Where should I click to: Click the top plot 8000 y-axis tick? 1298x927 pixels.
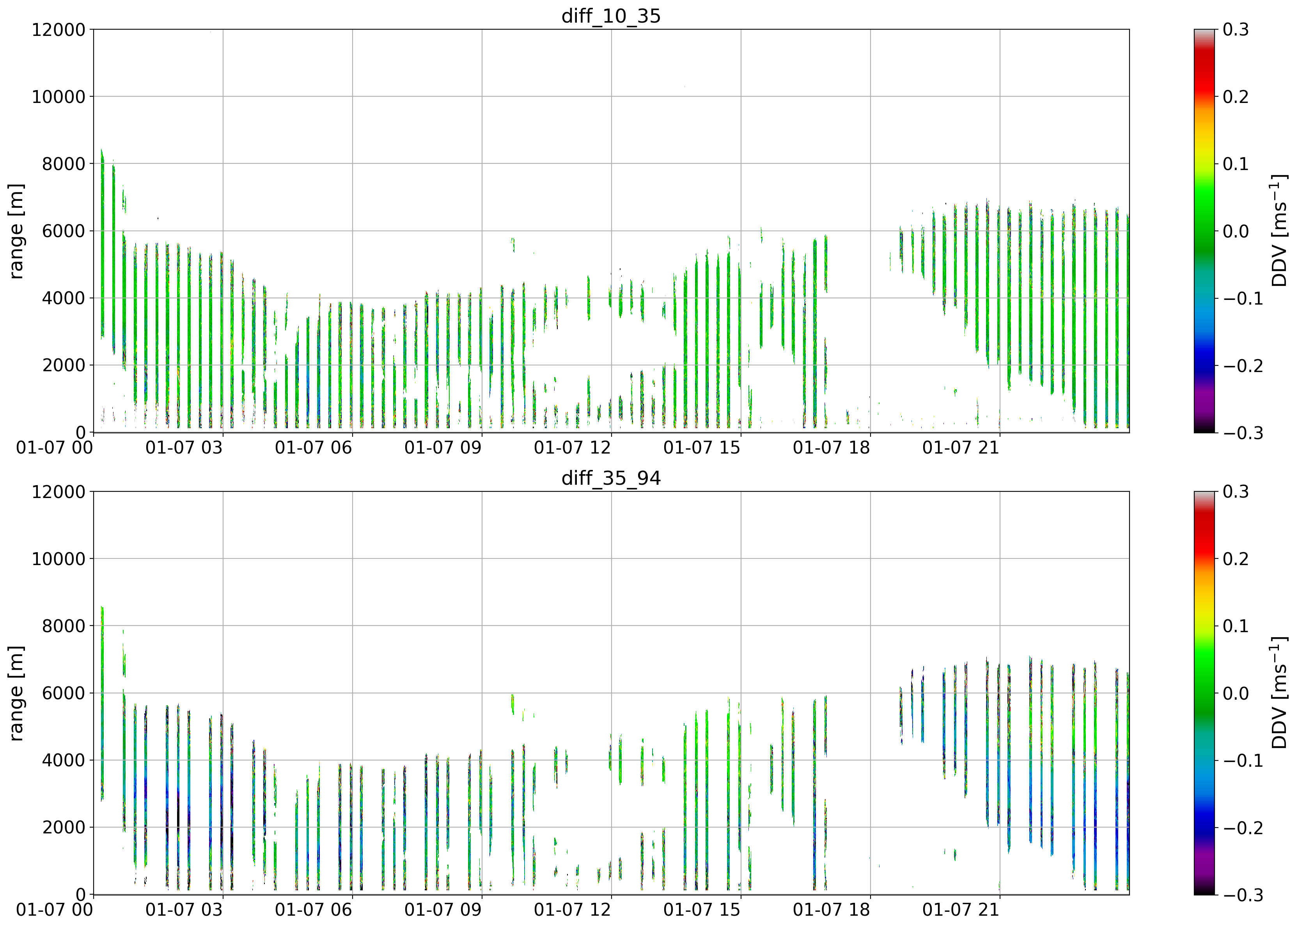point(63,164)
